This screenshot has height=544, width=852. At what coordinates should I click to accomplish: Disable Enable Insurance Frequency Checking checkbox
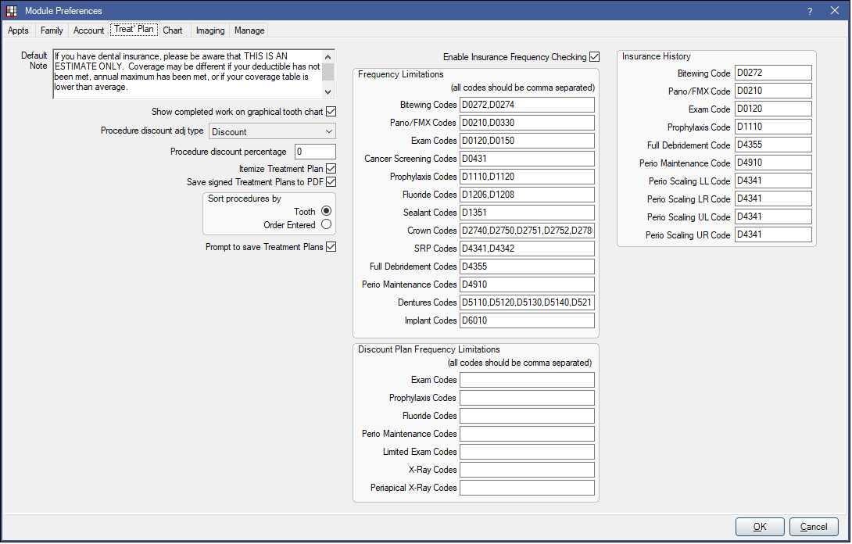tap(594, 57)
